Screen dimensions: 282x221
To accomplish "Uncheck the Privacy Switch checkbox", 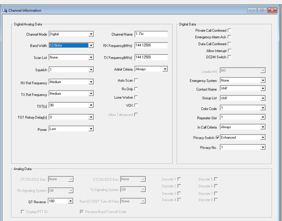I will tap(217, 138).
